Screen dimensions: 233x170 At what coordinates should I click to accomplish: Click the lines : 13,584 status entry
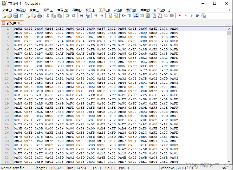[76, 168]
